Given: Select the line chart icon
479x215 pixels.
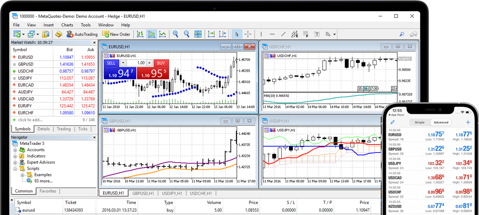Looking at the screenshot, I should point(162,34).
